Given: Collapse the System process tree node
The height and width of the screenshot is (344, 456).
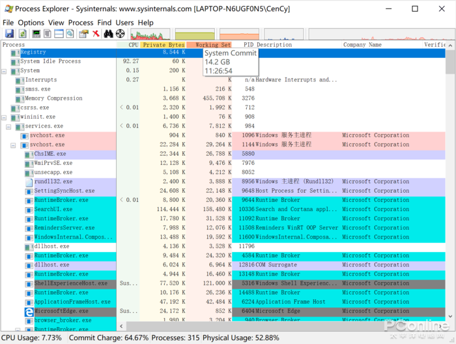Looking at the screenshot, I should [5, 70].
